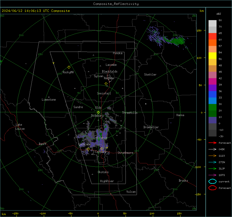Click the yellow radar-site diamond at Olds
The height and width of the screenshot is (217, 232).
[98, 112]
